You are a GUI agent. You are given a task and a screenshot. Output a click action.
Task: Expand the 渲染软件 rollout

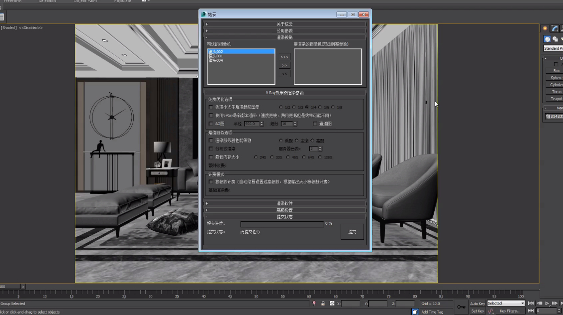(x=285, y=203)
